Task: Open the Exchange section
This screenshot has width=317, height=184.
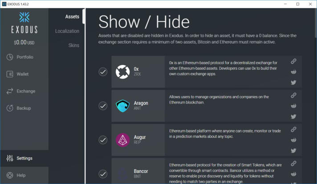Action: (x=25, y=91)
